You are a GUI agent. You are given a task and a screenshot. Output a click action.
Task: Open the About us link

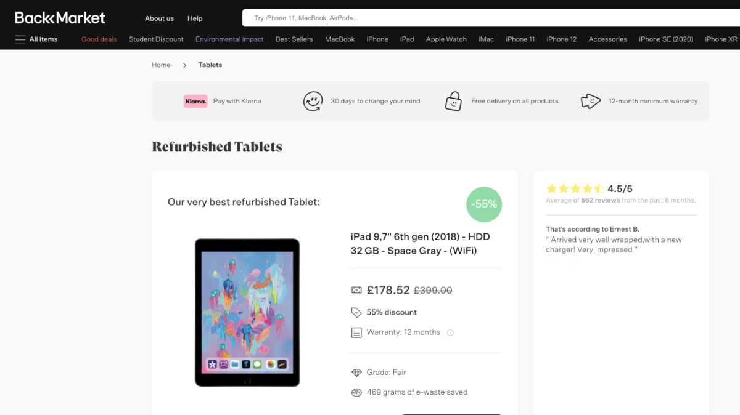159,18
